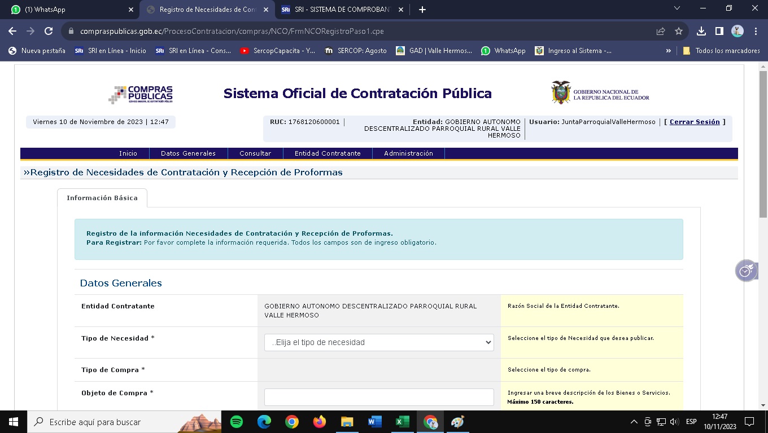Expand the Tipo de Necesidad dropdown
The width and height of the screenshot is (768, 433).
click(379, 342)
